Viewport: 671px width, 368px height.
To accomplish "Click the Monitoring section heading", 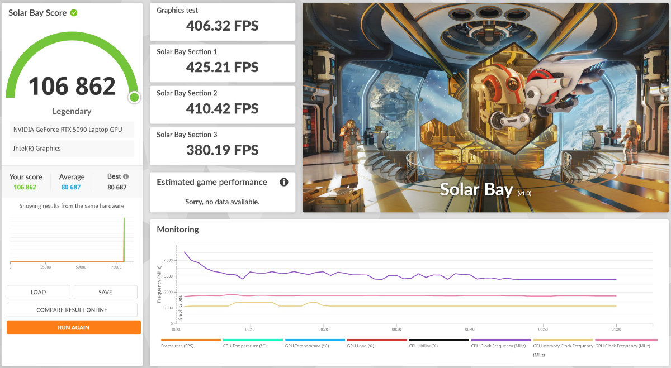I will pyautogui.click(x=178, y=230).
